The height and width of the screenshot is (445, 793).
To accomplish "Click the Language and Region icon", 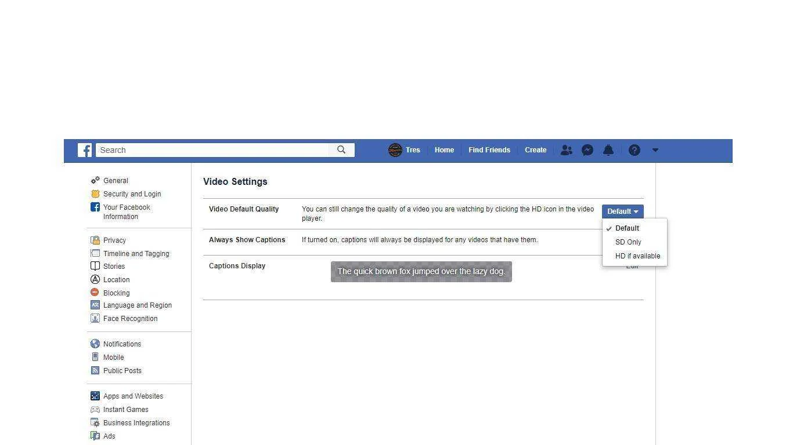I will [95, 305].
